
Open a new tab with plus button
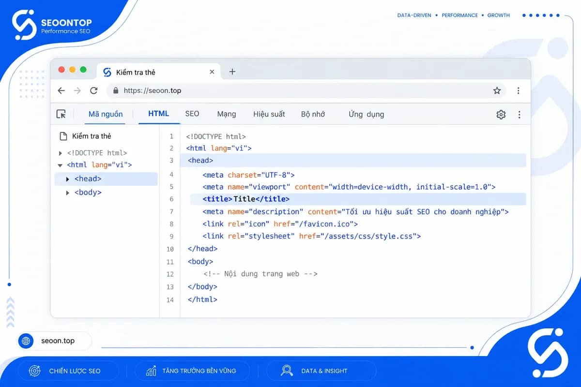click(x=232, y=72)
